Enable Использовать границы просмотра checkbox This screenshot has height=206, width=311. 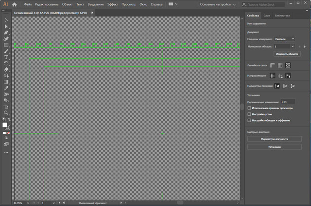[249, 108]
